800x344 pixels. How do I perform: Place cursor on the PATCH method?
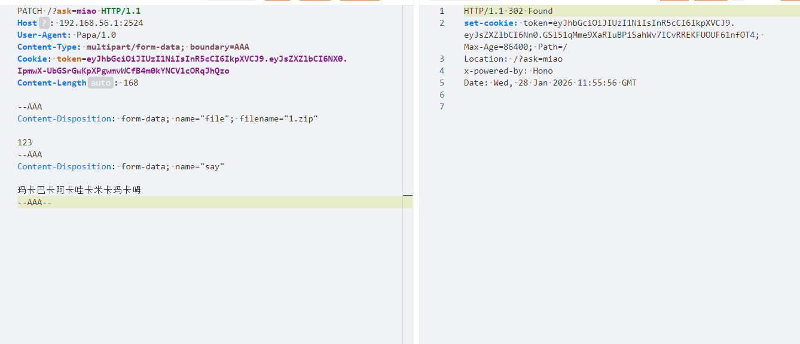click(30, 11)
